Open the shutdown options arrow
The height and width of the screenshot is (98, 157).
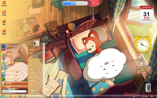pos(38,91)
